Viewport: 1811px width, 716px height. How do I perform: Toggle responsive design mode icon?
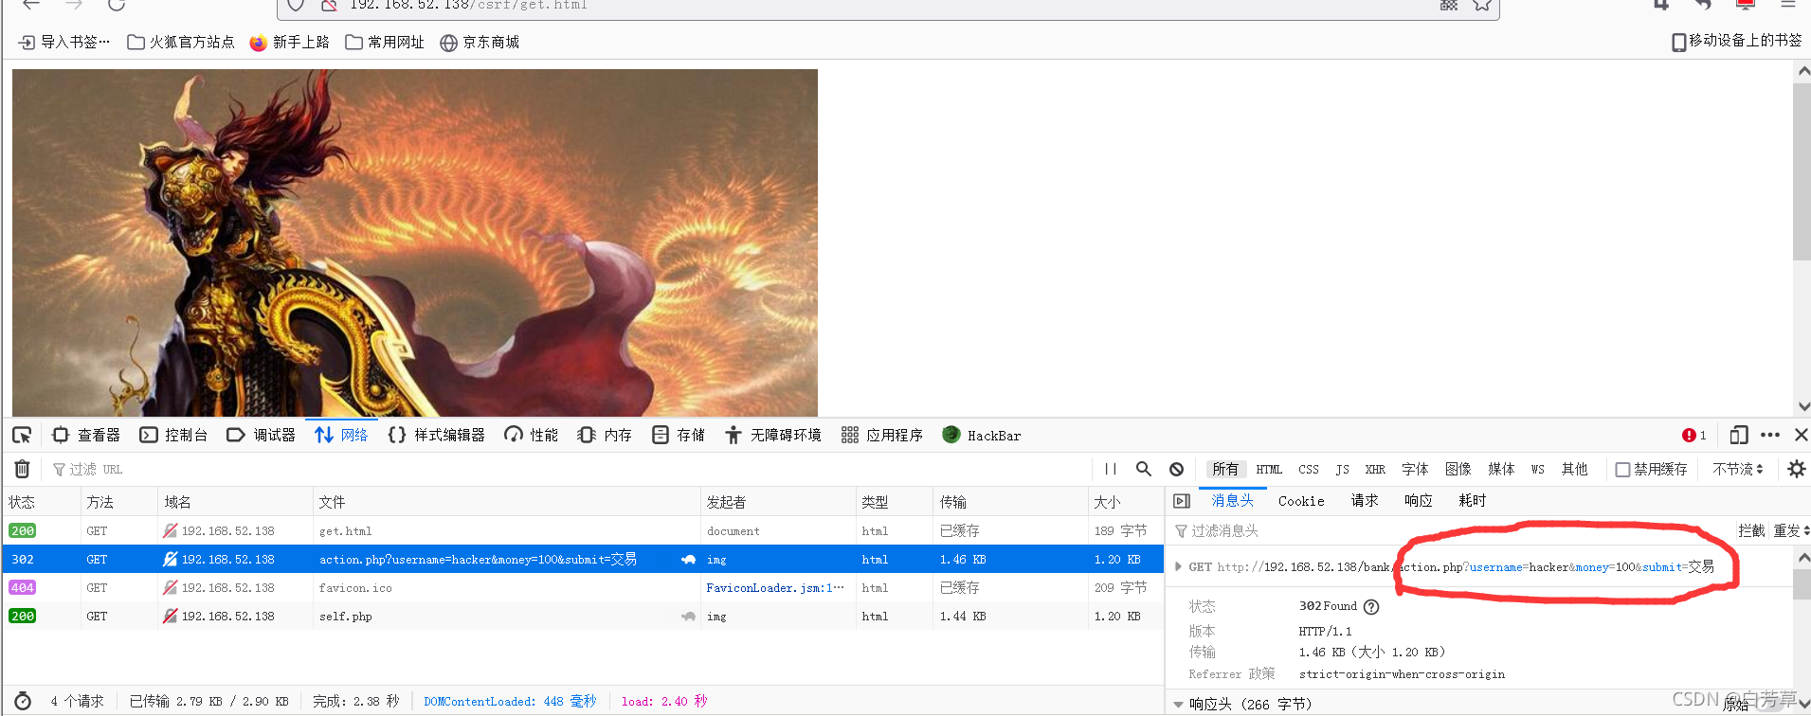coord(1739,435)
